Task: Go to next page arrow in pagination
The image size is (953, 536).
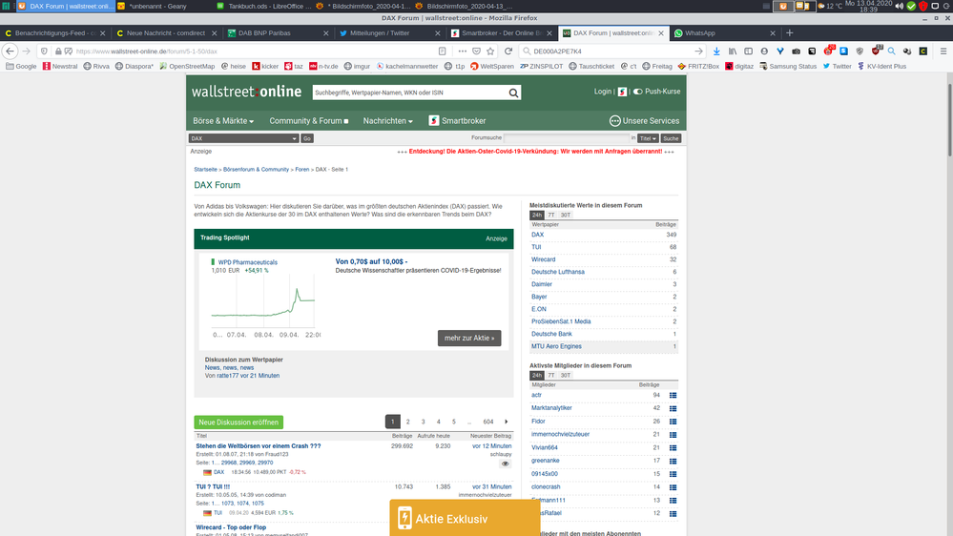Action: [506, 422]
